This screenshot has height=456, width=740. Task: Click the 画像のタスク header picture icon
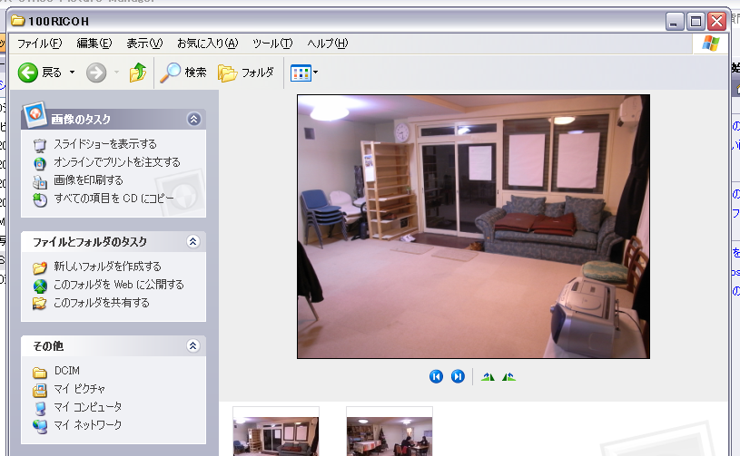click(35, 114)
